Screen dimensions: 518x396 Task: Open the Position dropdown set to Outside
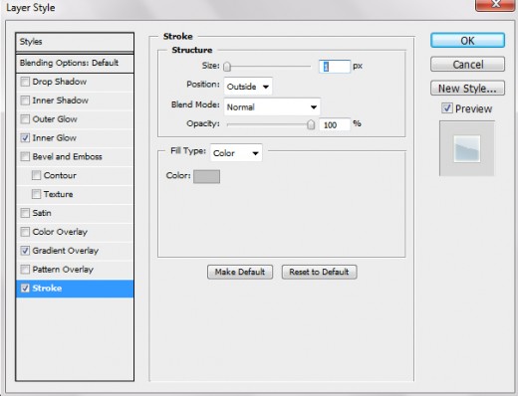point(248,87)
